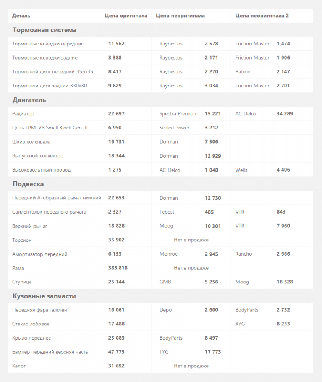The image size is (322, 382).
Task: Click the "Деталь" column header
Action: click(21, 16)
